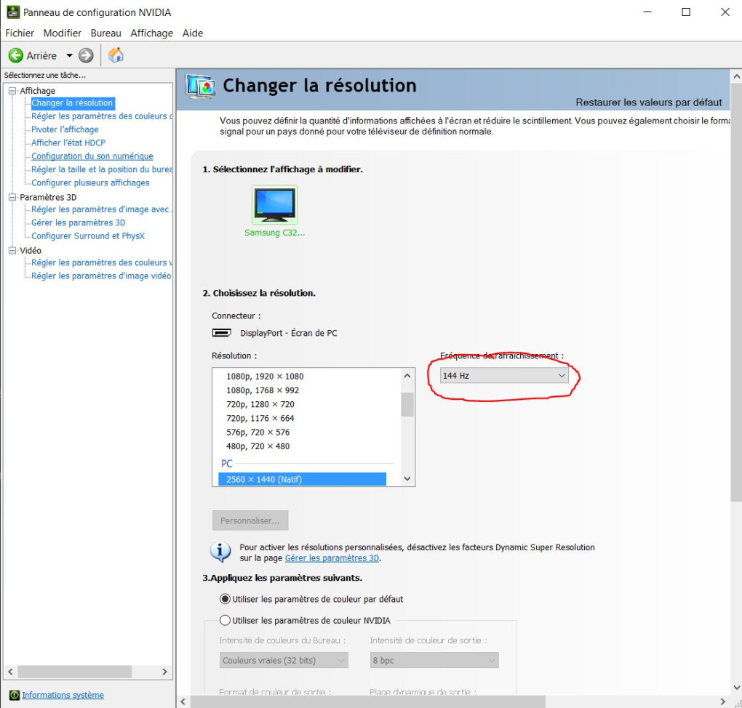Follow the Gérer les paramètres 3D link
This screenshot has height=708, width=742.
(332, 558)
